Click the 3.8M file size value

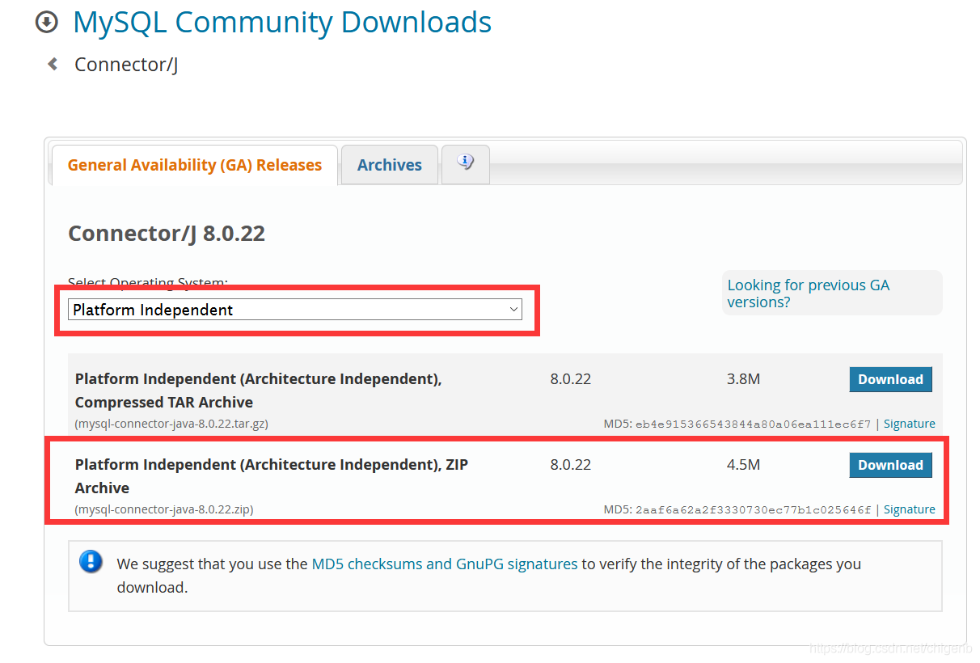(x=743, y=379)
